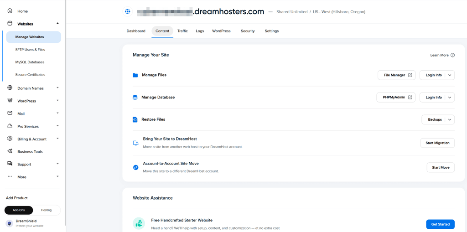
Task: Expand the Mail sidebar arrow
Action: (57, 113)
